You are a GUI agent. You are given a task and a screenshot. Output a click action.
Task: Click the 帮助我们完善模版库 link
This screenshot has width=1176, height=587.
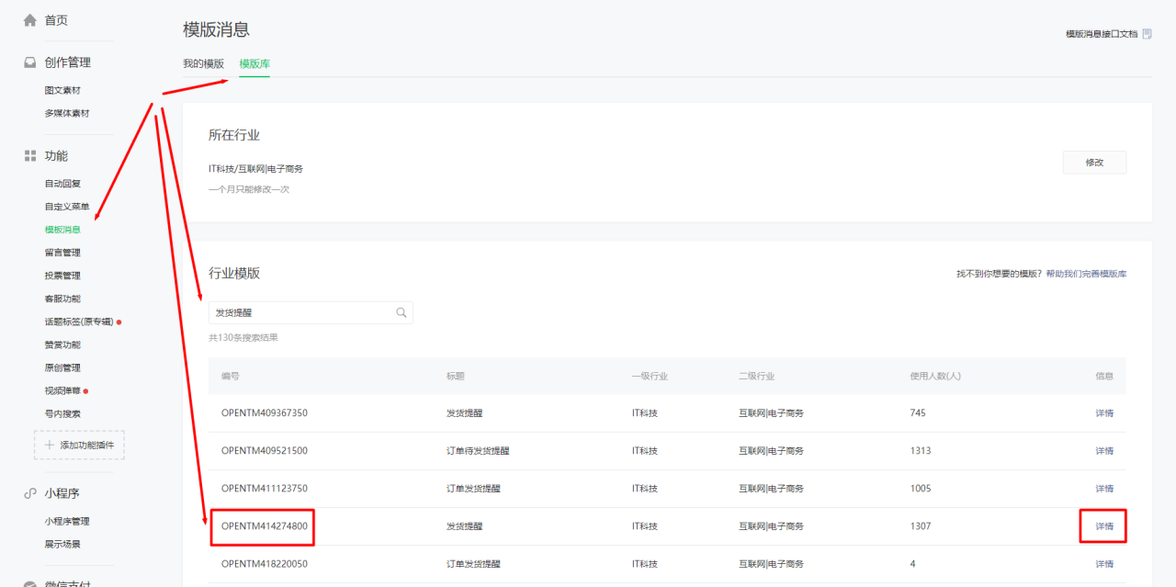click(x=1085, y=274)
